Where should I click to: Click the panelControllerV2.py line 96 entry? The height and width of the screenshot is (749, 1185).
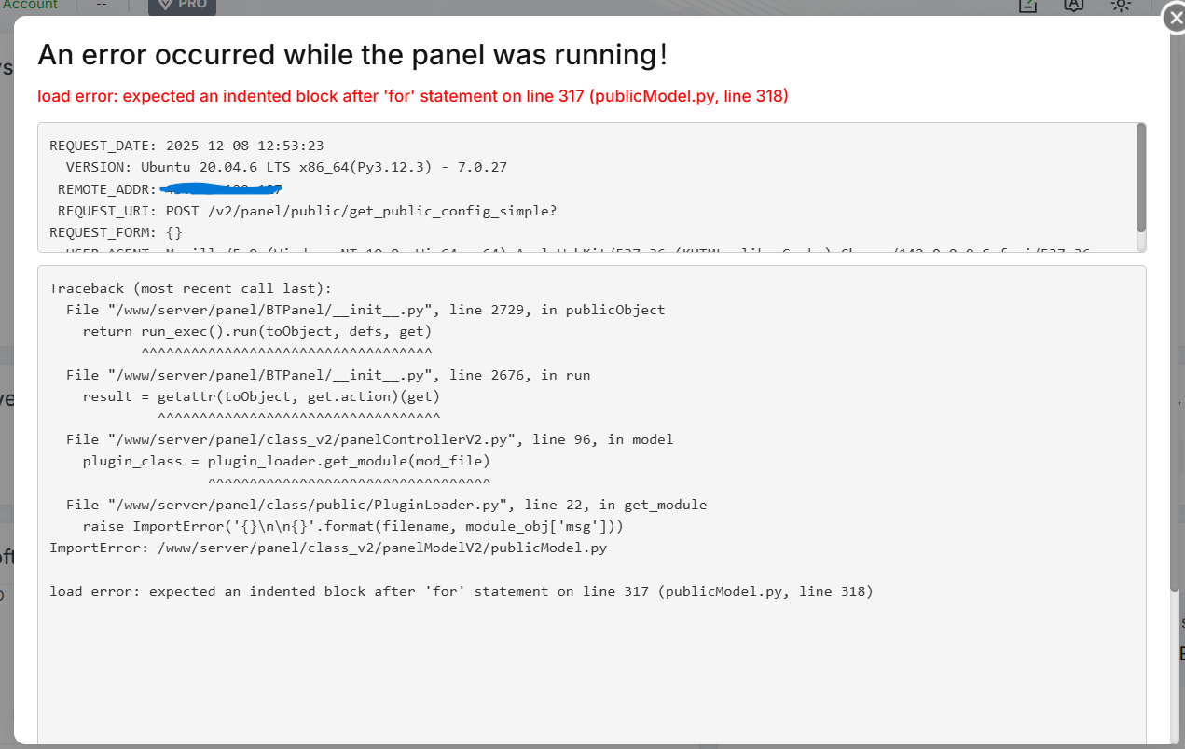369,439
